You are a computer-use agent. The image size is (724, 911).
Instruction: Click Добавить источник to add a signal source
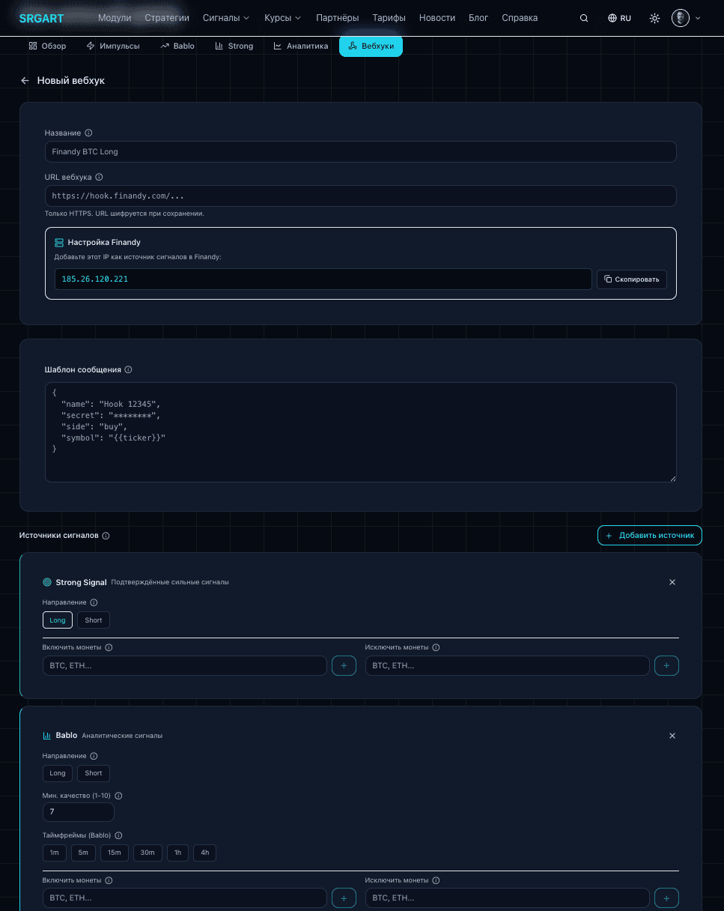[x=649, y=535]
